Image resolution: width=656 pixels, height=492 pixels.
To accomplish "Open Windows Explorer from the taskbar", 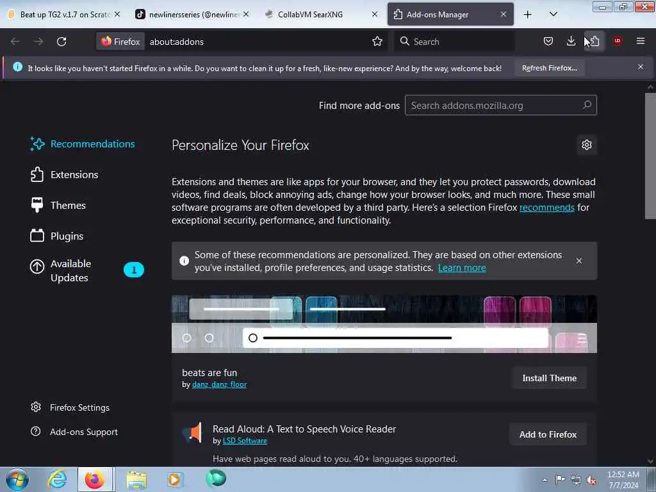I will pos(136,479).
